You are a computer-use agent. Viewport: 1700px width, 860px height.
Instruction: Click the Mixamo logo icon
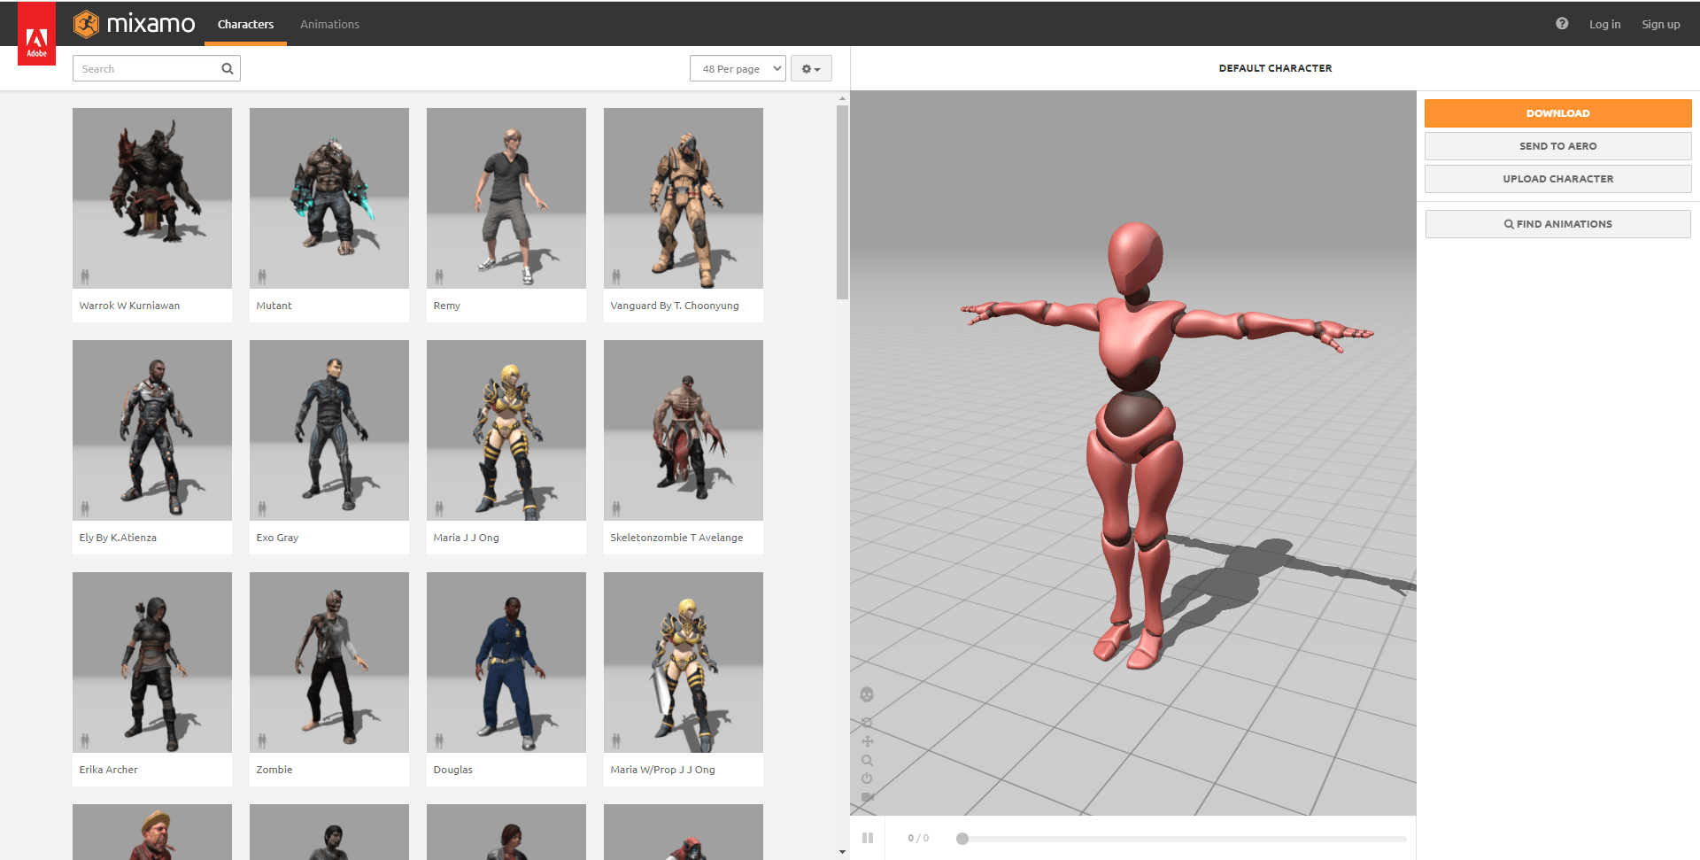click(x=86, y=24)
